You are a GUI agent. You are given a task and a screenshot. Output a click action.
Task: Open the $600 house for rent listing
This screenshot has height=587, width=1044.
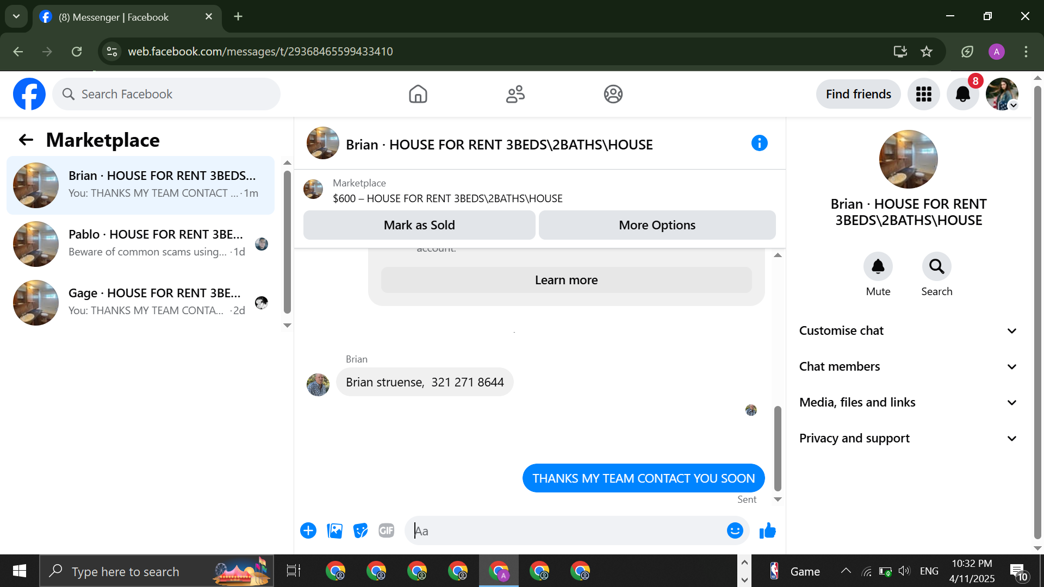coord(448,198)
